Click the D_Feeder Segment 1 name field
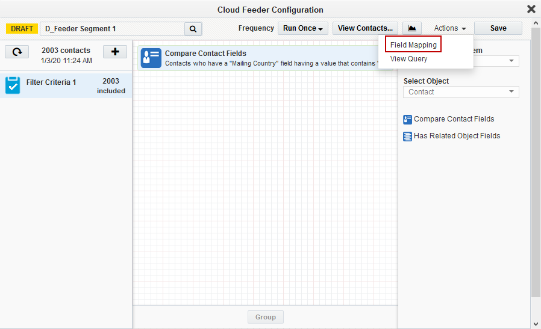The height and width of the screenshot is (329, 541). pos(112,29)
